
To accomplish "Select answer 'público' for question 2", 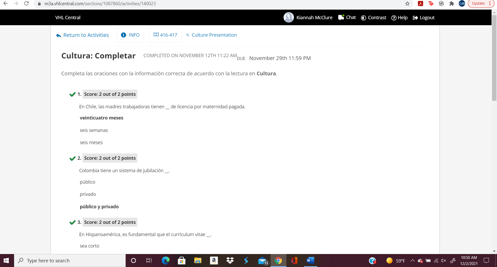I will [x=88, y=182].
